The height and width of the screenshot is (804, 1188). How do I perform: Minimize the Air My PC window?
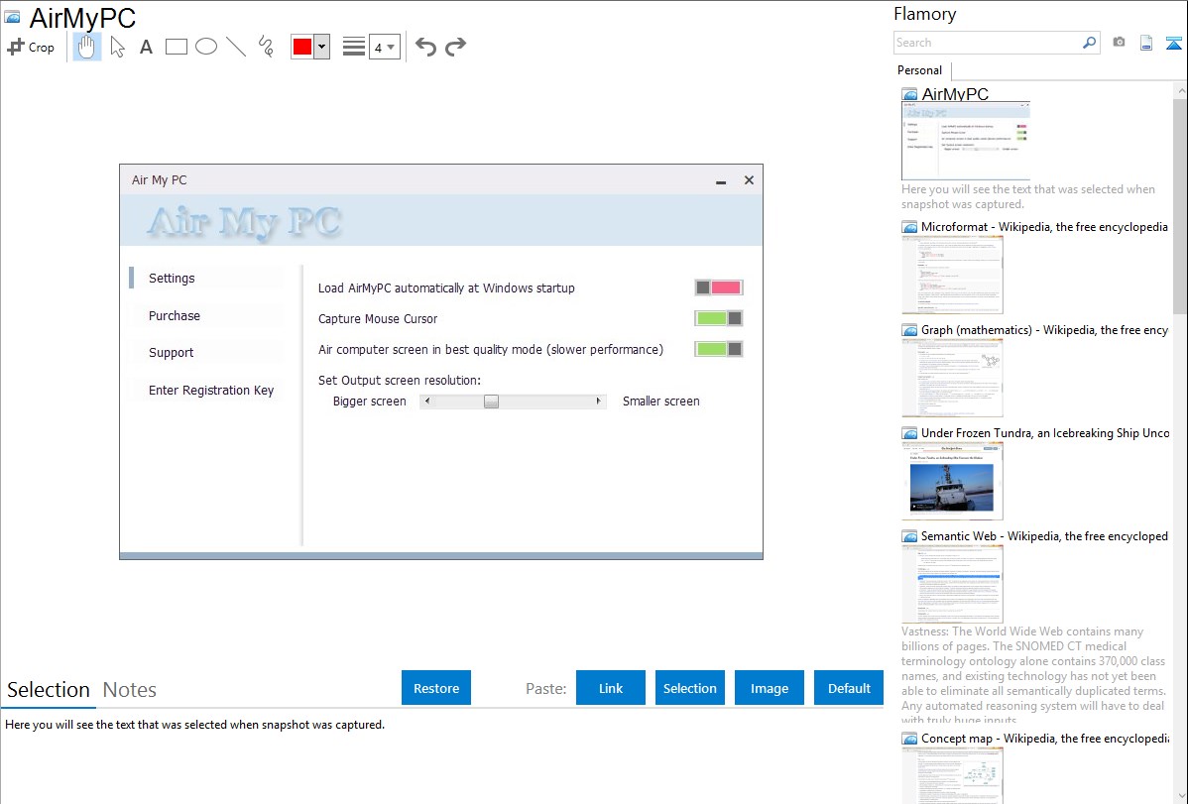pyautogui.click(x=721, y=181)
